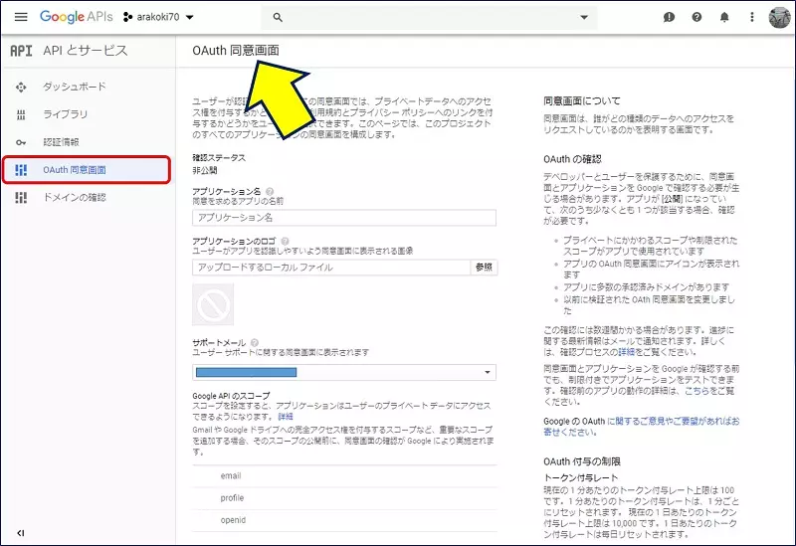The image size is (796, 546).
Task: Open the arakoki70 project selector
Action: [158, 17]
